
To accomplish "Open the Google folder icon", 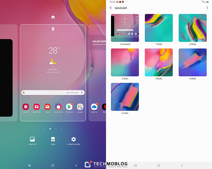I will tap(80, 107).
